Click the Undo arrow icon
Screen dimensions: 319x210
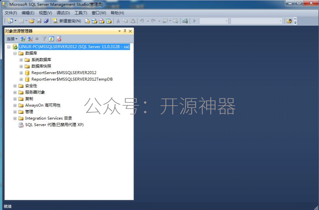tap(142, 21)
